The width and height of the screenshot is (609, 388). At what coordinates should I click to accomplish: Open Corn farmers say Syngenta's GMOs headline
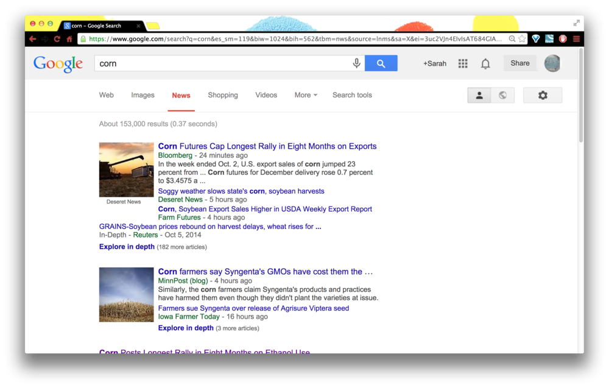266,272
